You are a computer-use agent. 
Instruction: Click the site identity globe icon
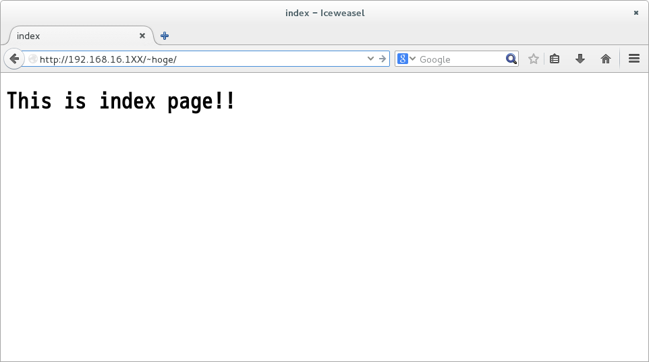point(32,59)
